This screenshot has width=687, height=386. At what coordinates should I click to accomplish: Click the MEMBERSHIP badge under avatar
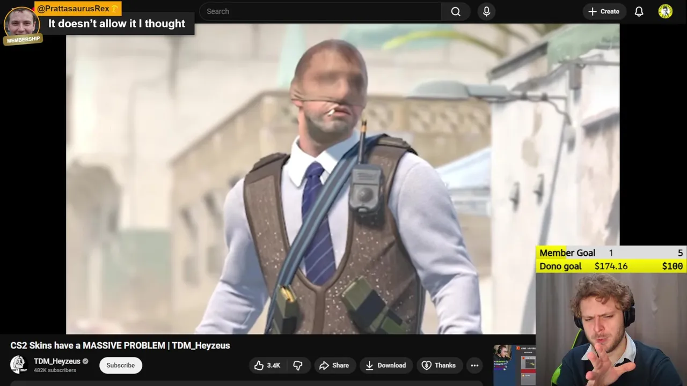coord(23,40)
